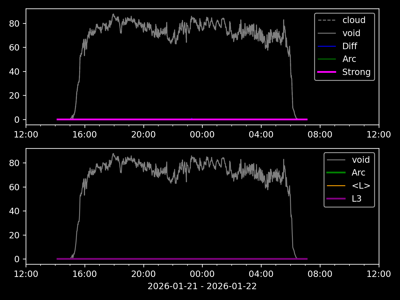Image resolution: width=400 pixels, height=300 pixels.
Task: Click the 'Strong' legend label
Action: [356, 72]
